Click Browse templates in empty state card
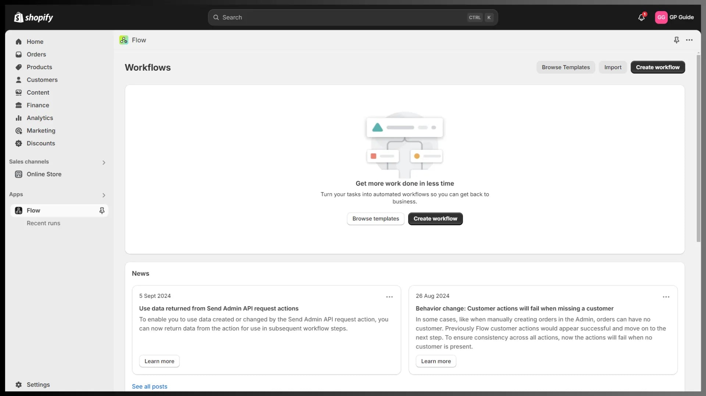The image size is (706, 396). point(375,219)
